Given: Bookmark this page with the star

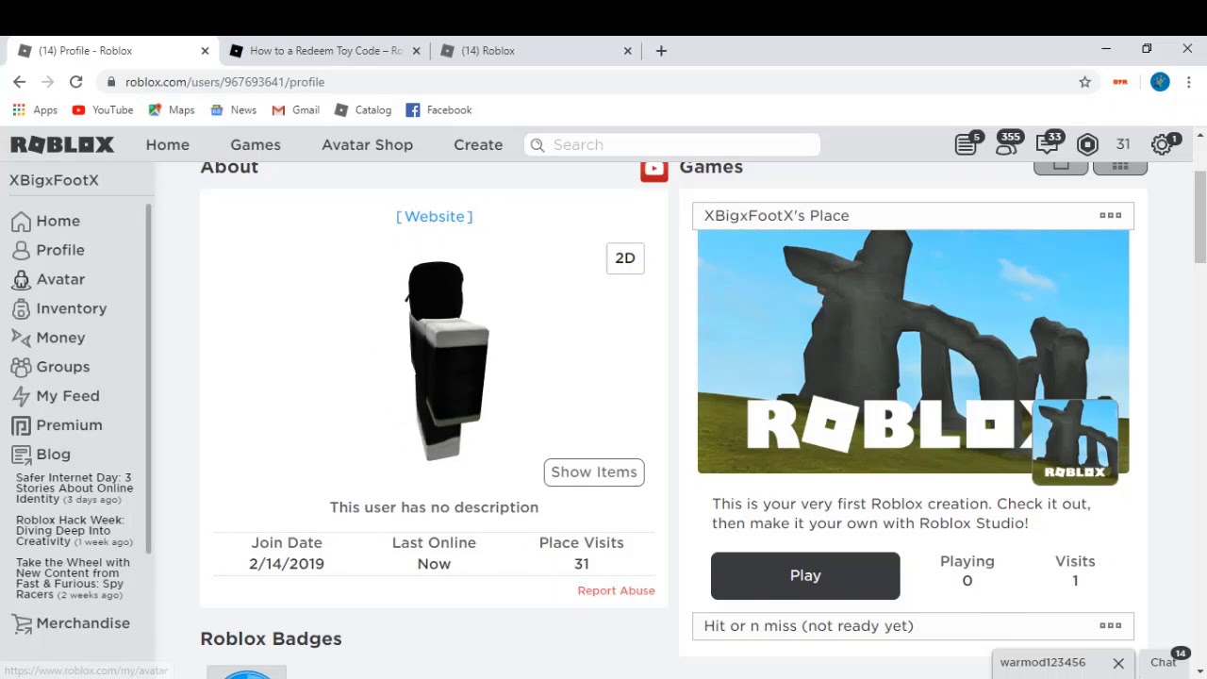Looking at the screenshot, I should click(x=1084, y=82).
